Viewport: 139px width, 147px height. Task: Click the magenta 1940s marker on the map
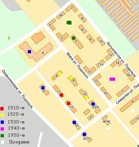[112, 79]
